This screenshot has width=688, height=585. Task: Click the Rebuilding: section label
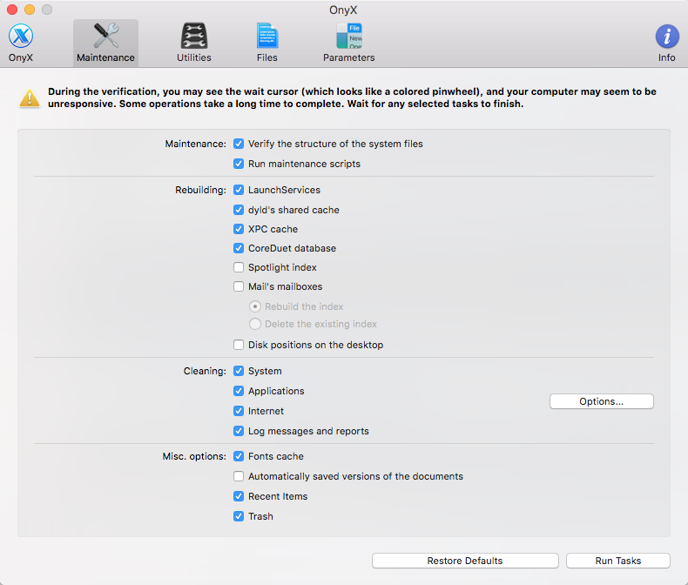[x=200, y=190]
